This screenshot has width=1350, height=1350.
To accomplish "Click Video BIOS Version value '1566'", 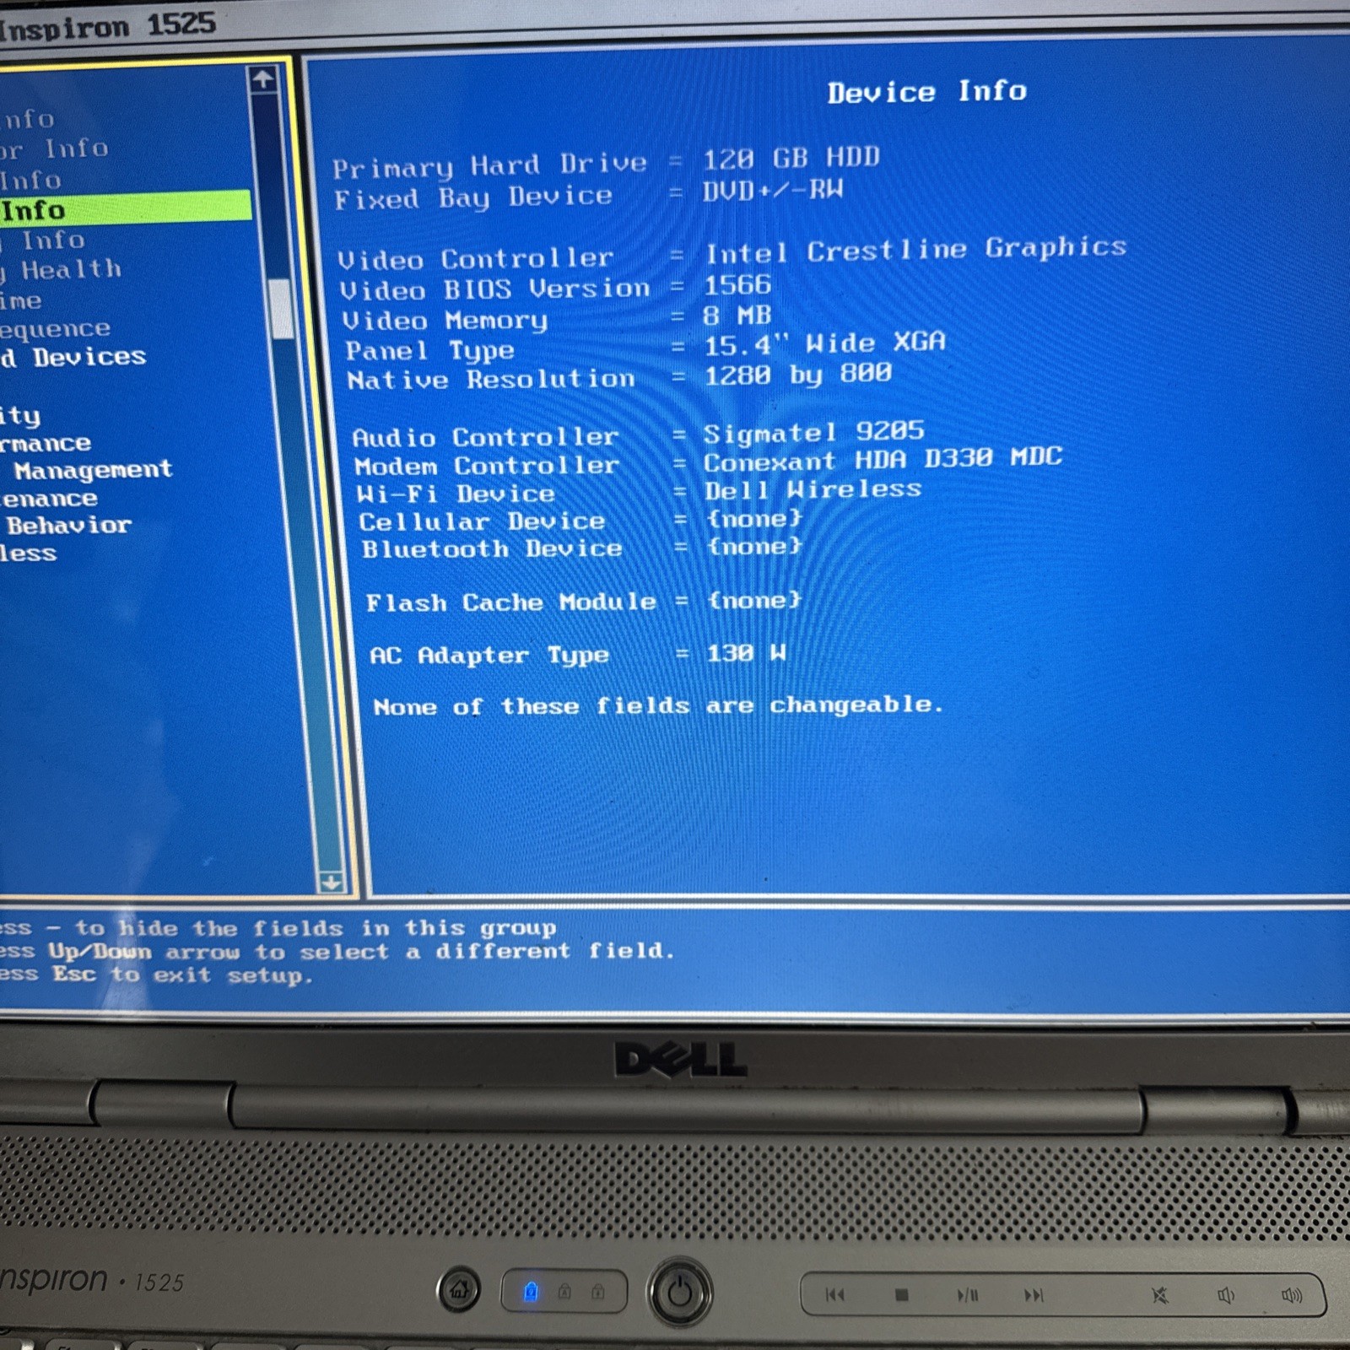I will coord(737,285).
